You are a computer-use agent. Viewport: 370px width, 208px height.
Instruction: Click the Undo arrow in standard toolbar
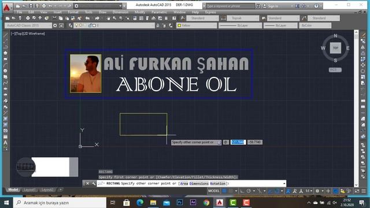87,18
